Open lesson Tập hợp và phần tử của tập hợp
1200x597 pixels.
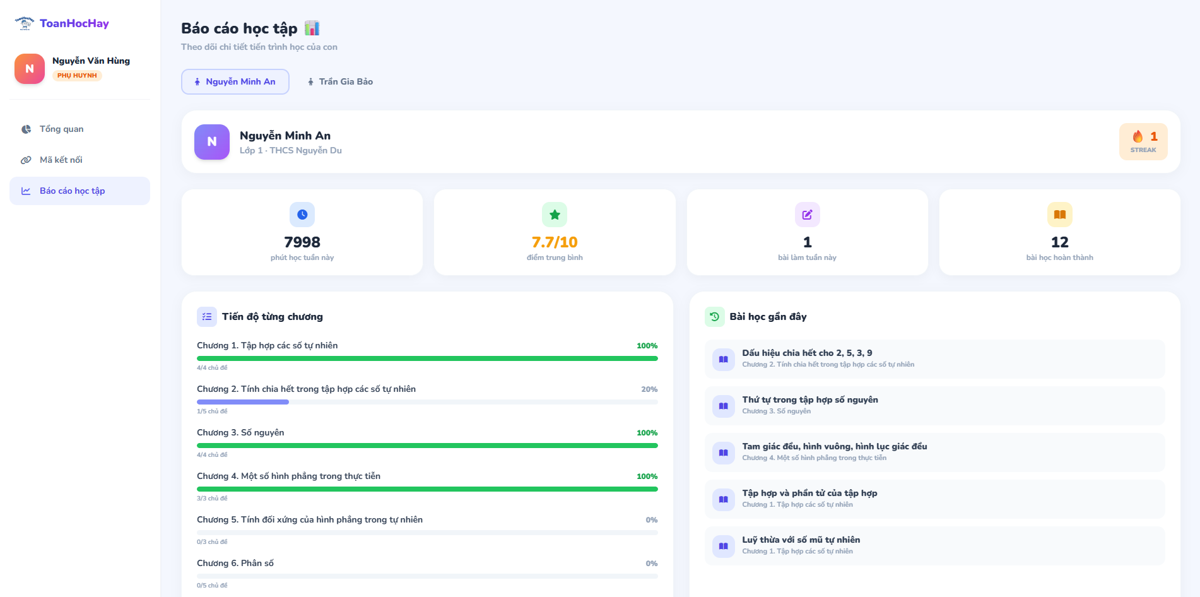(x=935, y=499)
